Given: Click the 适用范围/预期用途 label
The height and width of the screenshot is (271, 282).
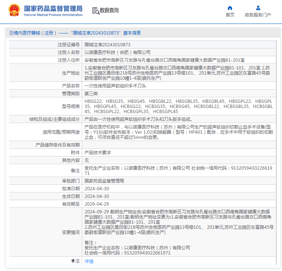Looking at the screenshot, I should pyautogui.click(x=61, y=132).
